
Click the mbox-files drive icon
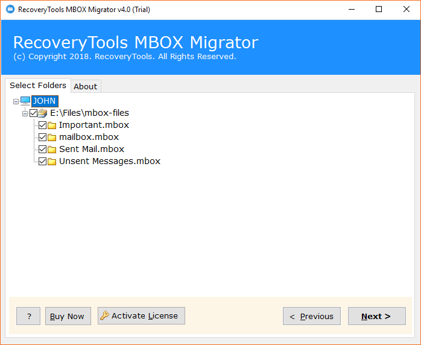coord(42,113)
